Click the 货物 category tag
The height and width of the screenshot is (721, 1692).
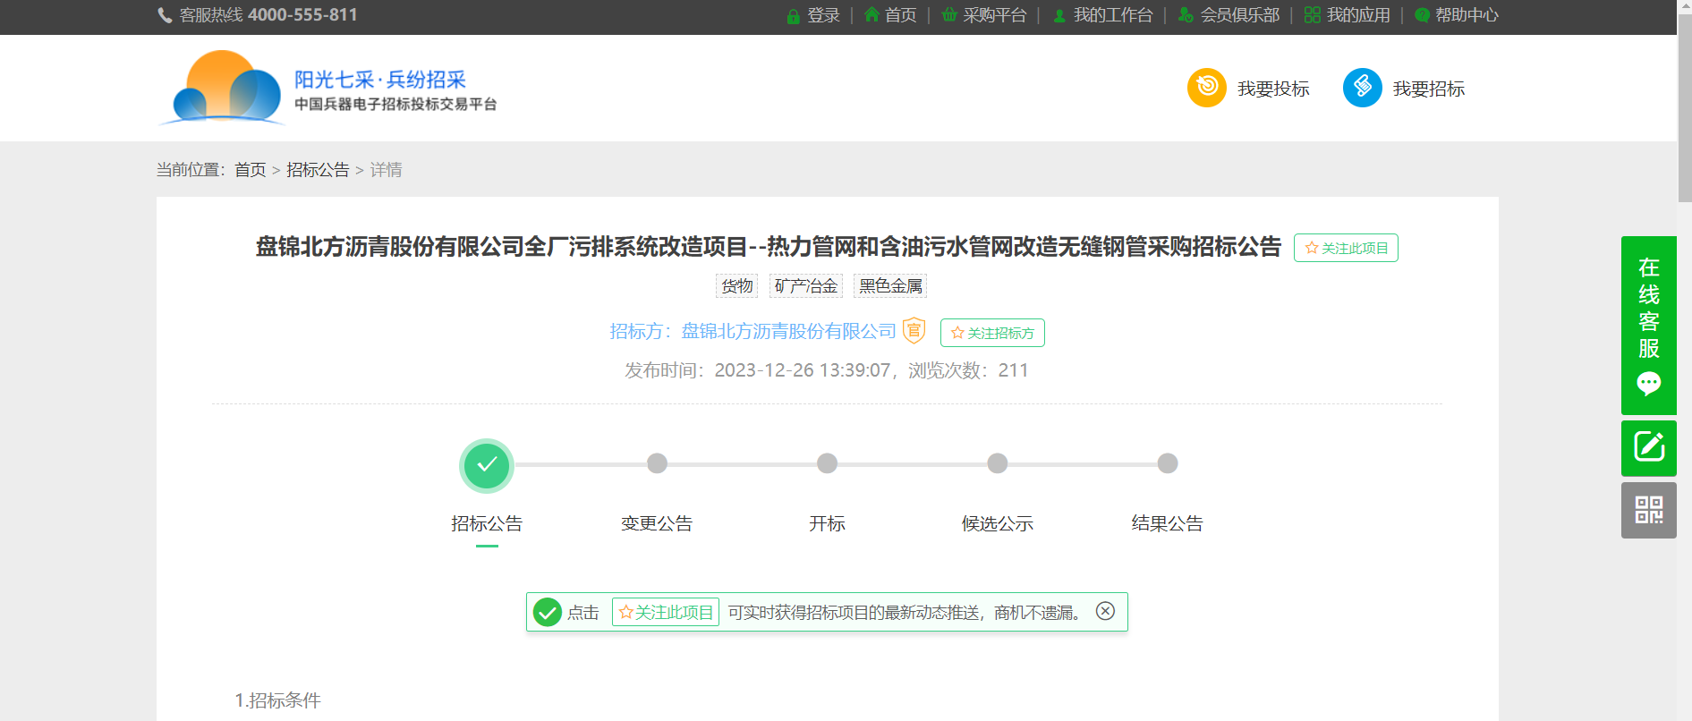click(736, 286)
